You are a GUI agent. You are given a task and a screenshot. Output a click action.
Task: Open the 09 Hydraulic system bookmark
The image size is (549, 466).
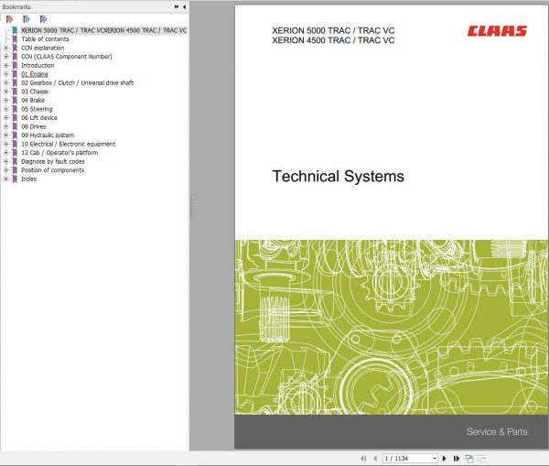point(48,135)
